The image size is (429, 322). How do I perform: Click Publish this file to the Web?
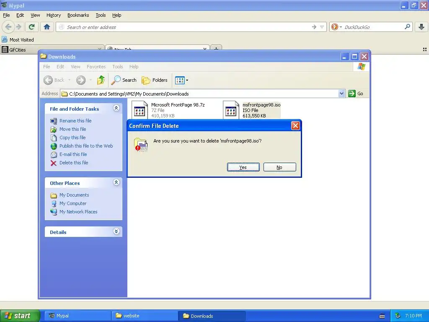(86, 146)
